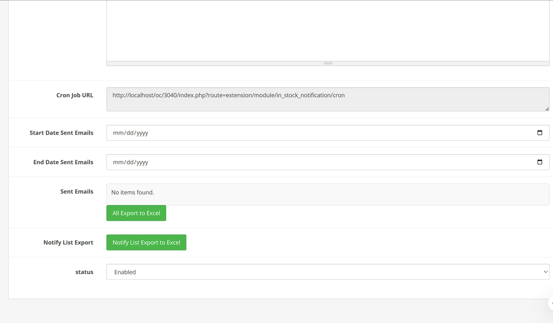This screenshot has height=323, width=553.
Task: Click inside the large empty text area
Action: coord(327,30)
